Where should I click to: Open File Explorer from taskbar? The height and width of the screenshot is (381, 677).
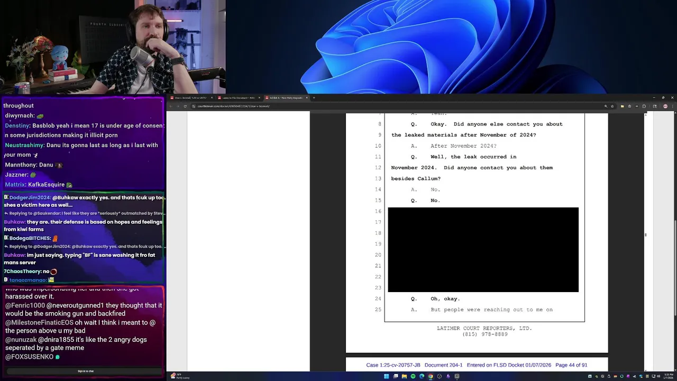pyautogui.click(x=404, y=376)
